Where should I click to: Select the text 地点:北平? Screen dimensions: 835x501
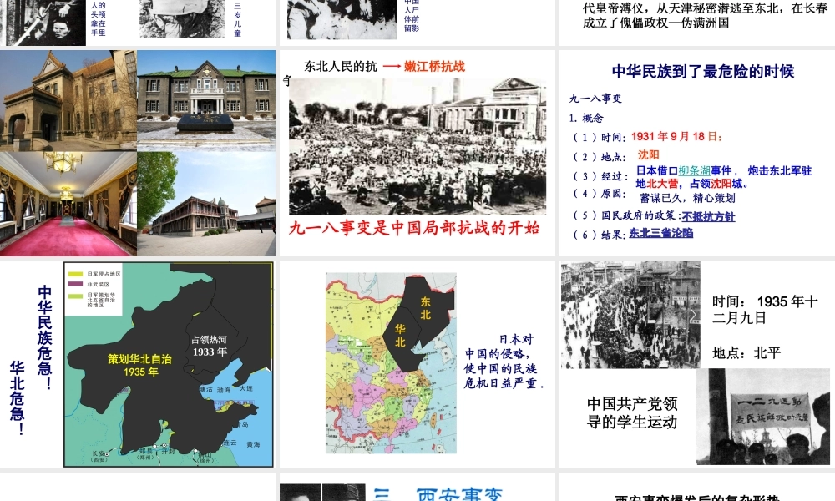746,353
